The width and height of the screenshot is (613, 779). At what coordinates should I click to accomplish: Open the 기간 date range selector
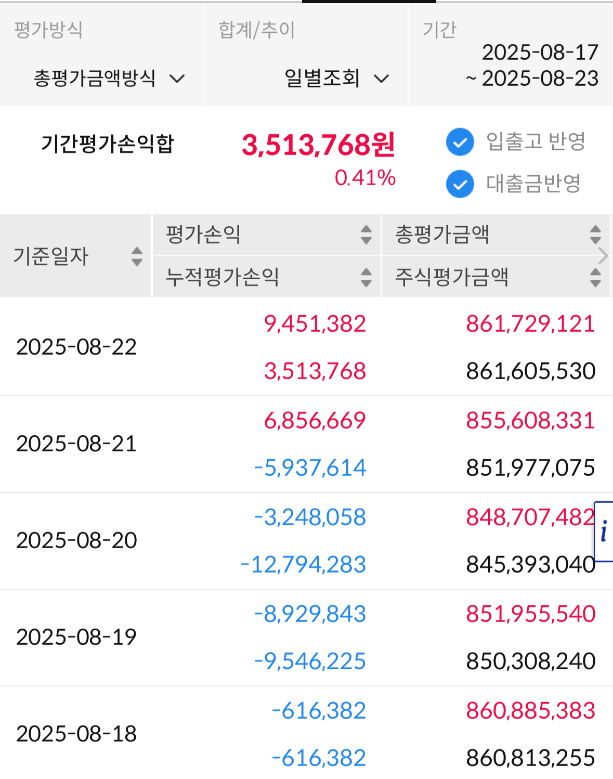coord(531,66)
